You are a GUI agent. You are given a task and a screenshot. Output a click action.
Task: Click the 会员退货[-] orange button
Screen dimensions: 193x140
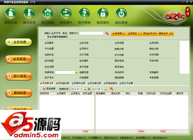point(134,33)
